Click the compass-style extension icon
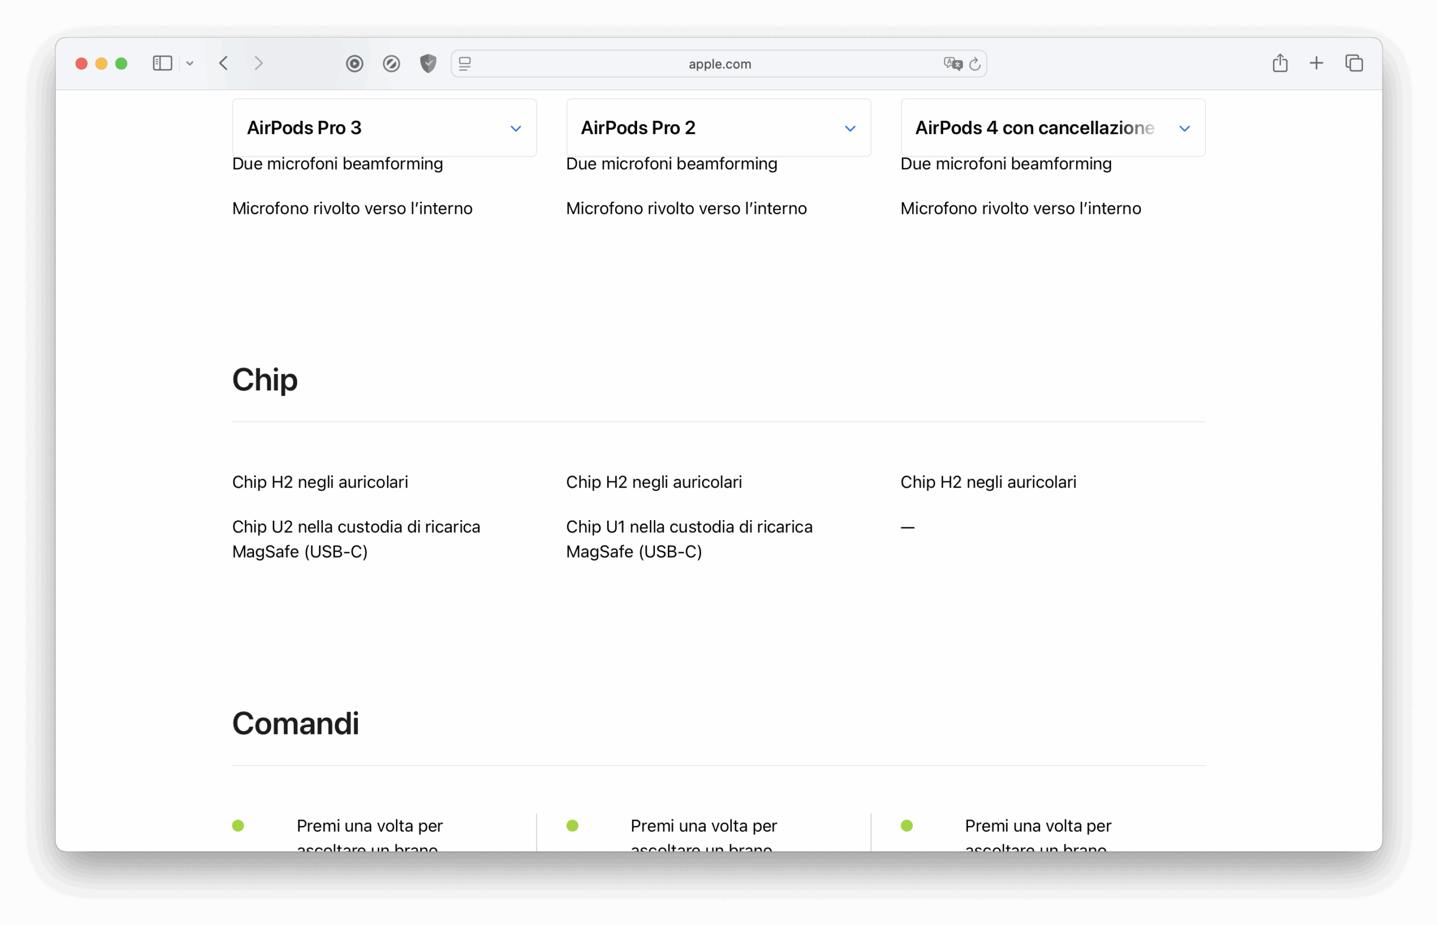1438x925 pixels. click(x=392, y=63)
